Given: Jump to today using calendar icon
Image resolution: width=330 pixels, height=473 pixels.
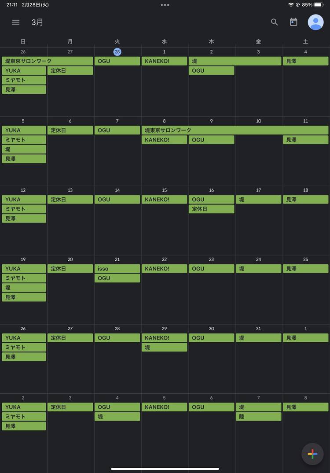Looking at the screenshot, I should (293, 22).
